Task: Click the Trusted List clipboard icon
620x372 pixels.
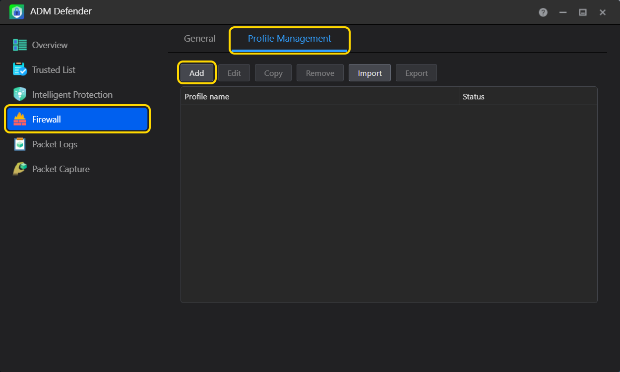Action: point(20,70)
